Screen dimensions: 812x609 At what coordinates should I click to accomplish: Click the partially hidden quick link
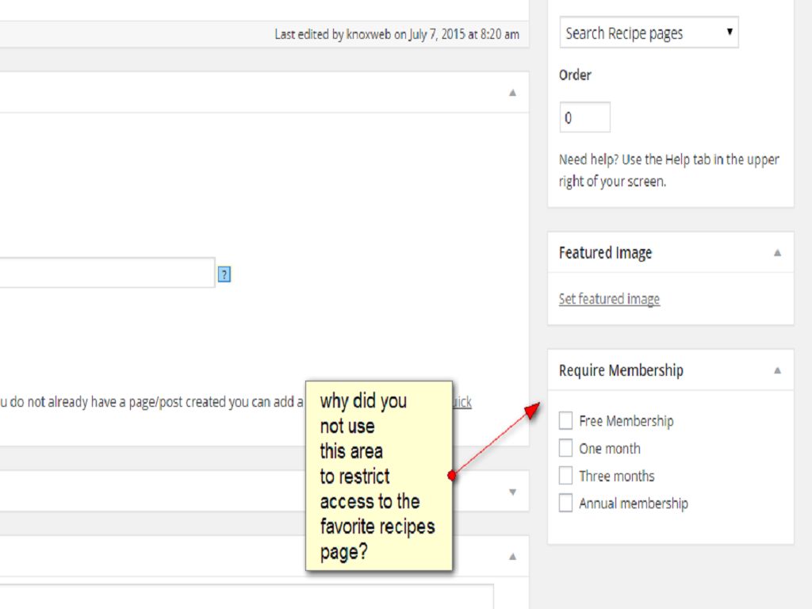pos(462,402)
